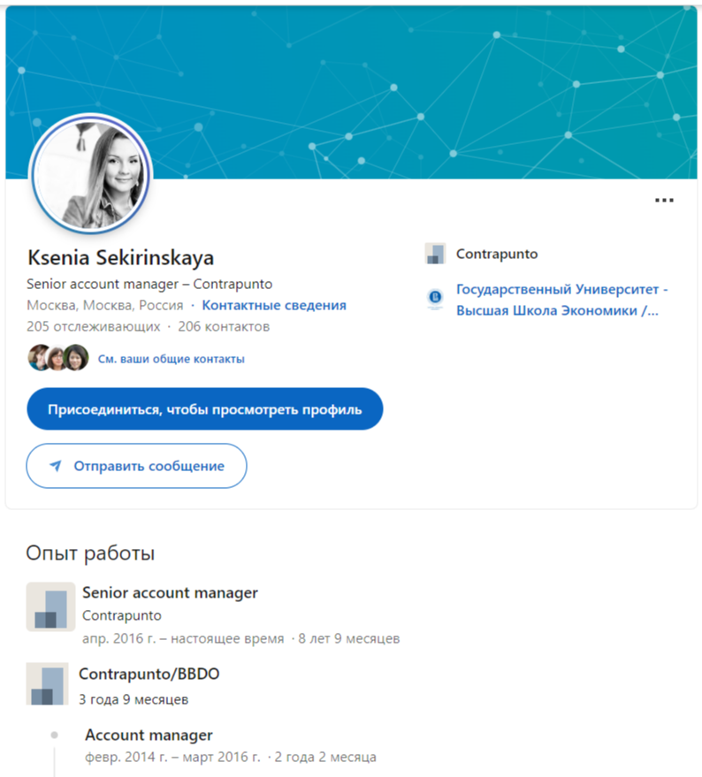
Task: Click апр. 2016 г. – настоящее время dates
Action: (183, 638)
